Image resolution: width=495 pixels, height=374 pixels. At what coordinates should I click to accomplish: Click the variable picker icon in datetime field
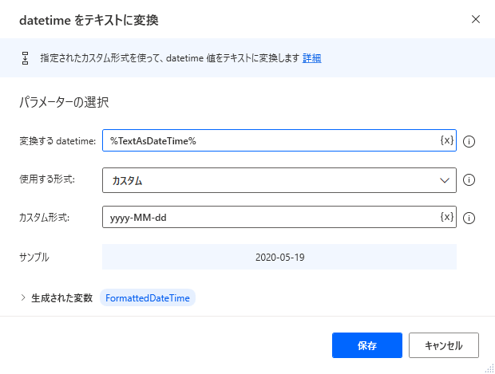click(446, 140)
